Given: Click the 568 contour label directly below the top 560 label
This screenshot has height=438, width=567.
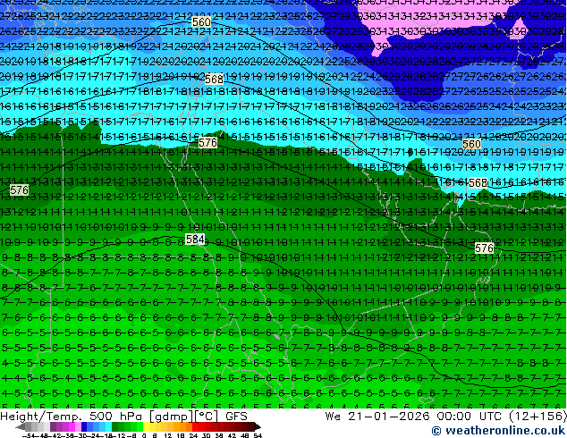Looking at the screenshot, I should (x=214, y=79).
